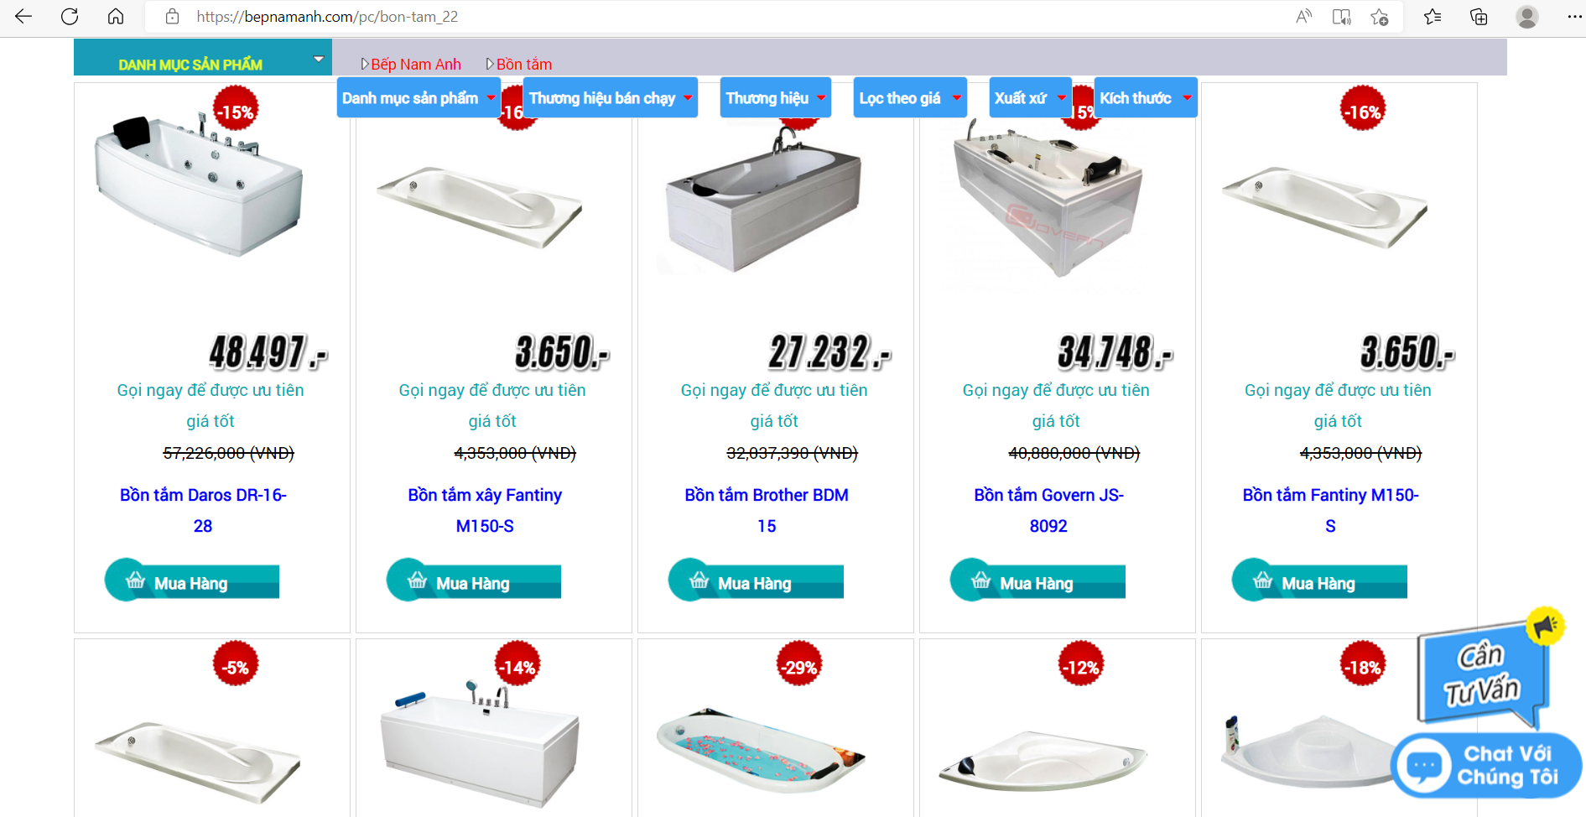The image size is (1586, 817).
Task: Click the Govern JS-8092 bathtub thumbnail
Action: 1048,199
